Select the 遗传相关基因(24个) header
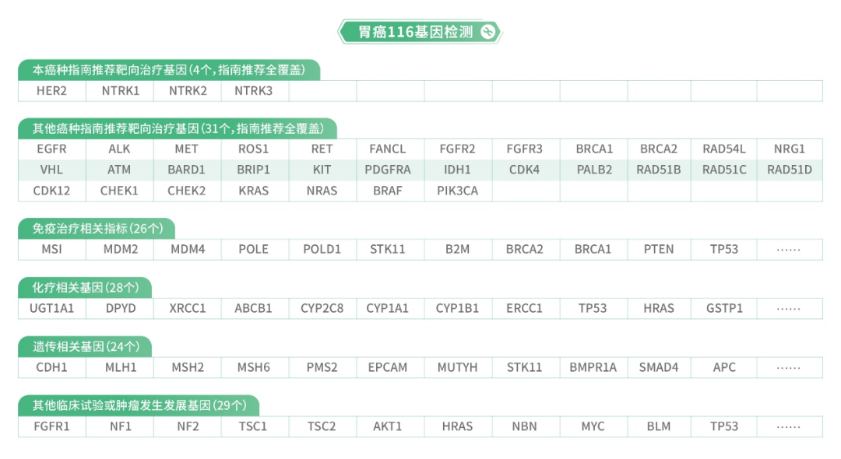 (85, 346)
